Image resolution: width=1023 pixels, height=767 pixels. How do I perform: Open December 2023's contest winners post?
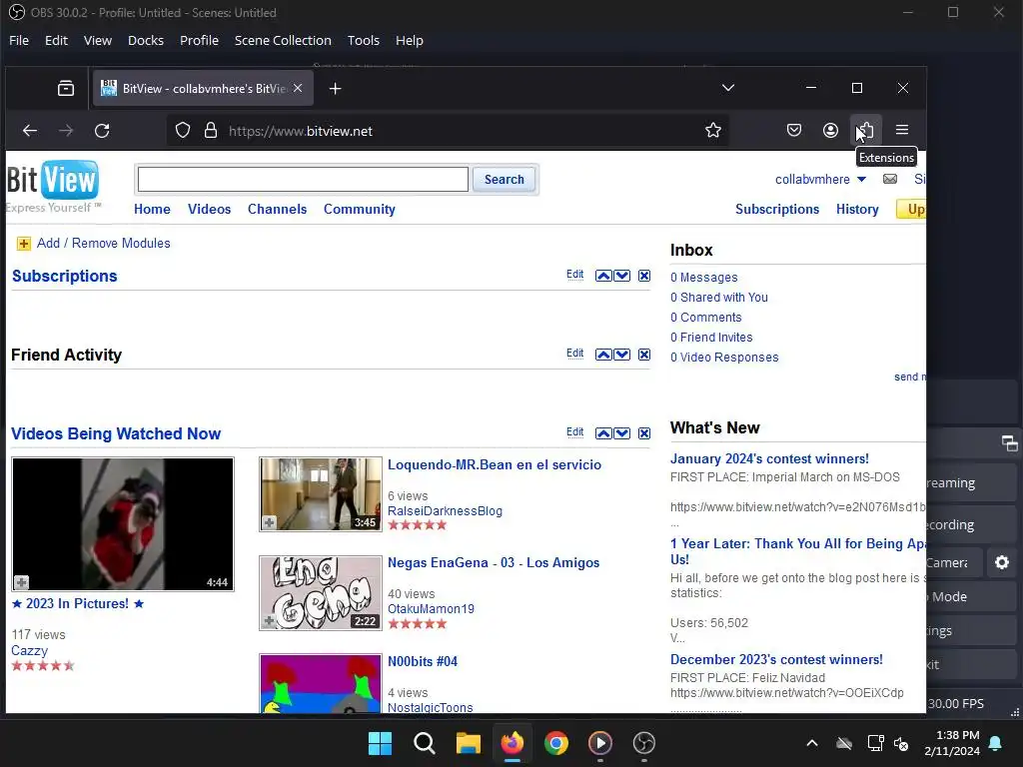(x=776, y=659)
